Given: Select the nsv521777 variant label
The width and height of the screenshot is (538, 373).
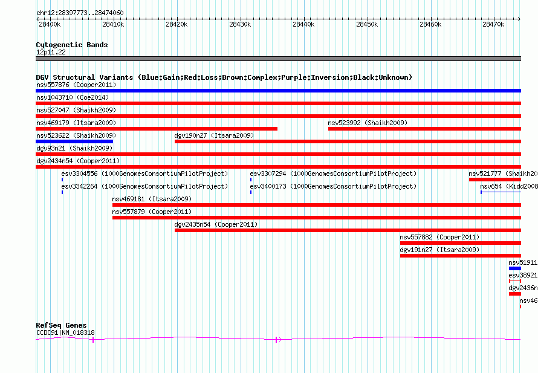Looking at the screenshot, I should [x=503, y=174].
